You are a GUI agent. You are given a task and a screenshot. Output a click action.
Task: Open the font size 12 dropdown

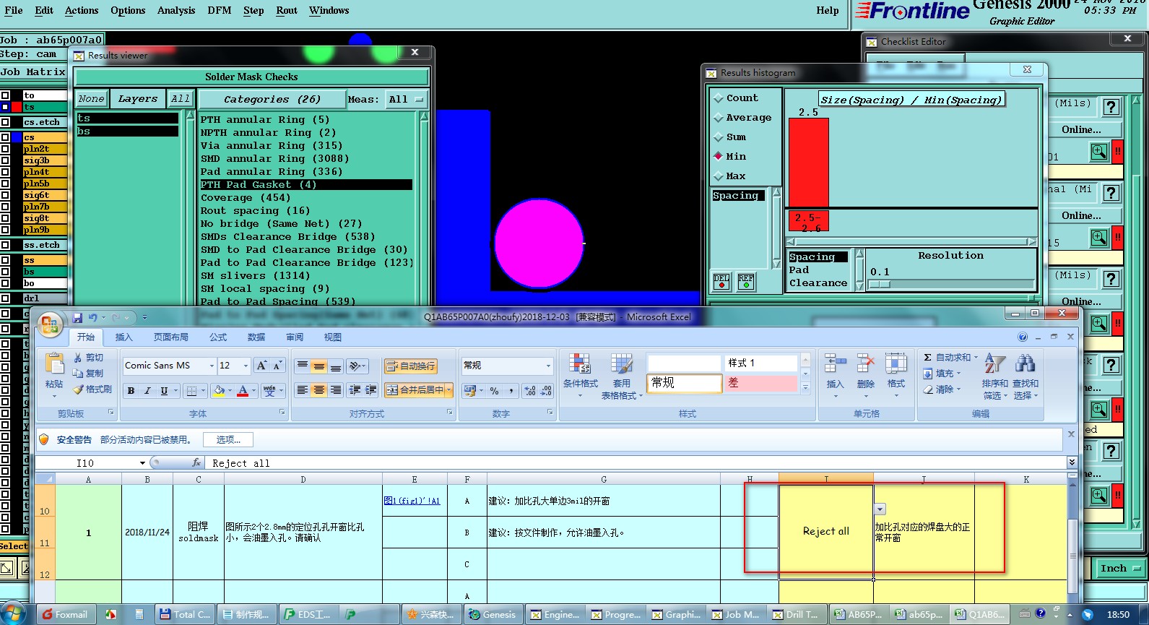coord(246,366)
